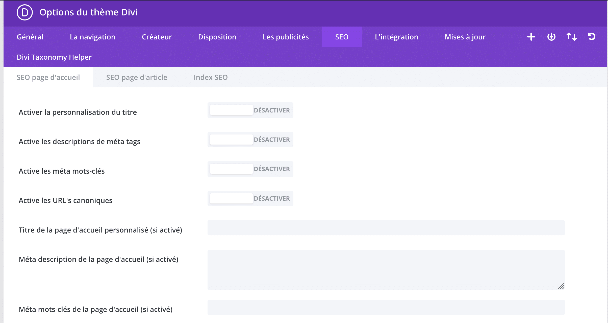Open the Divi Taxonomy Helper tab
The height and width of the screenshot is (323, 608).
pyautogui.click(x=54, y=57)
